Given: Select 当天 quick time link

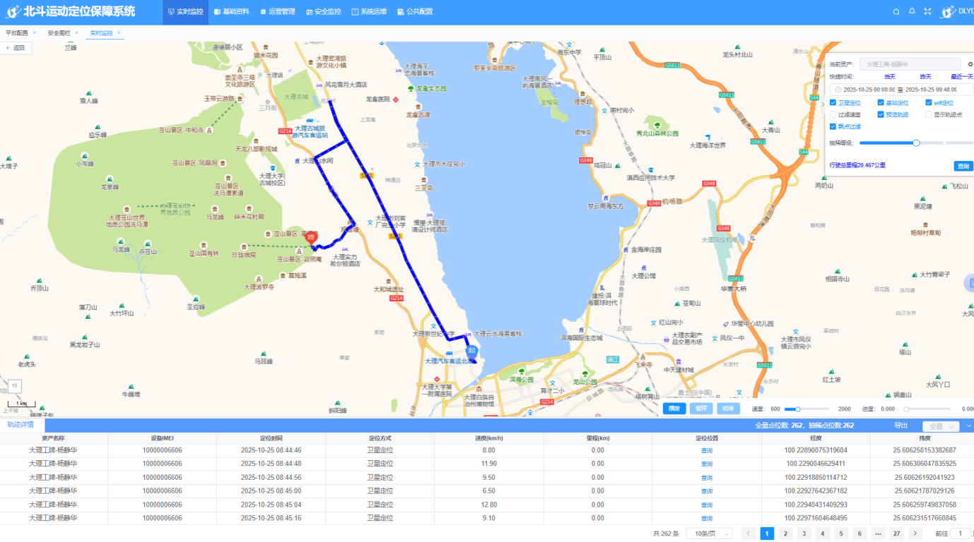Looking at the screenshot, I should pyautogui.click(x=890, y=77).
